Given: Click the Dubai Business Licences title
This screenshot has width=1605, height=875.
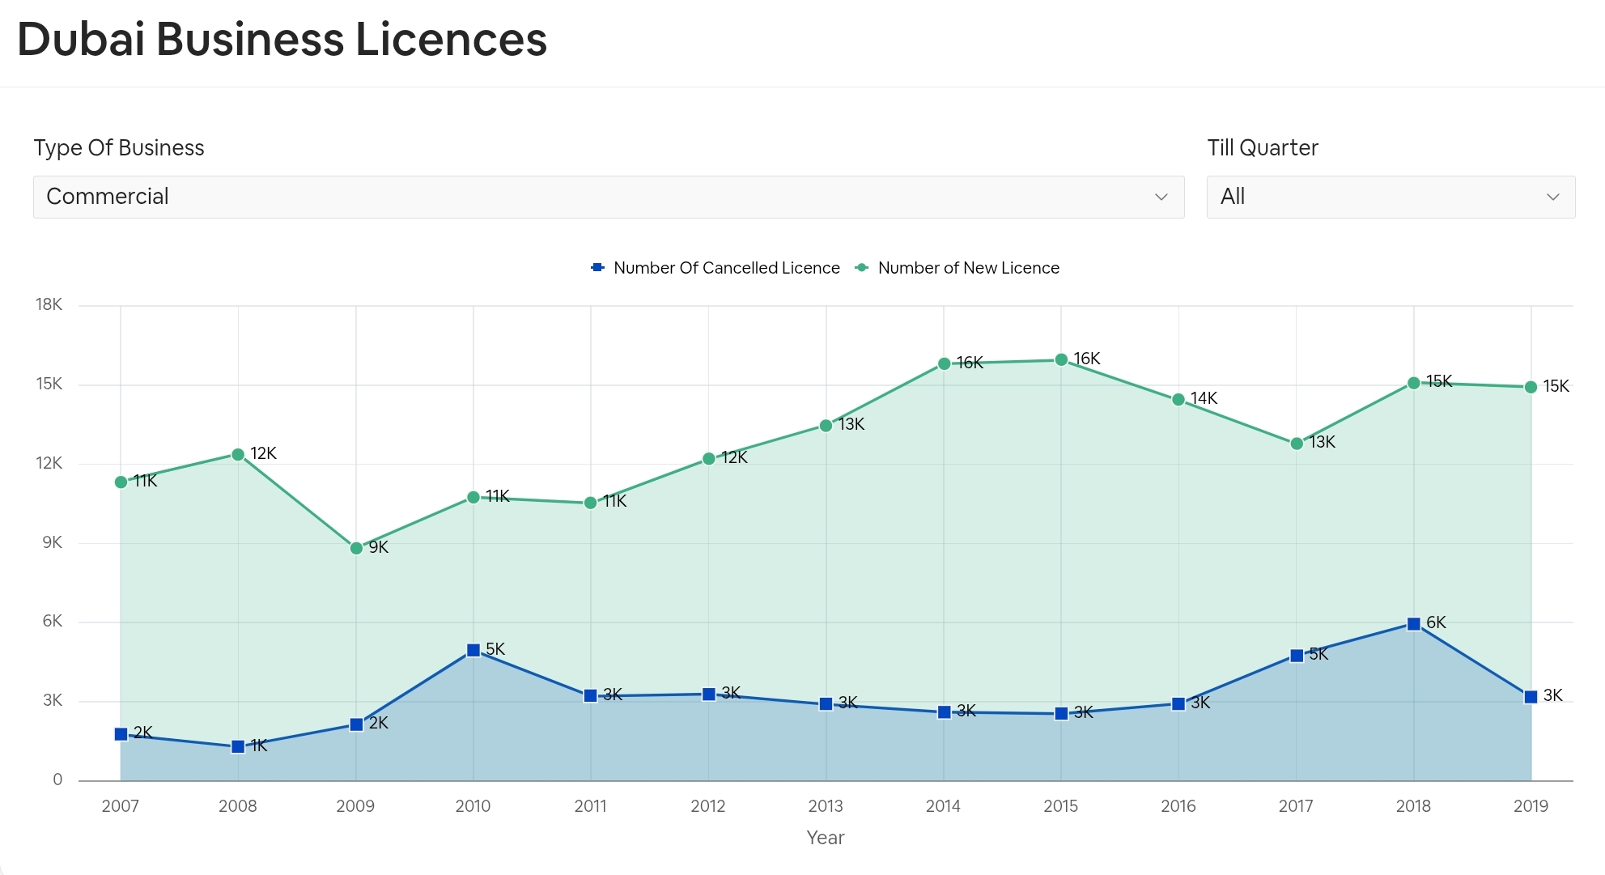Looking at the screenshot, I should click(282, 38).
